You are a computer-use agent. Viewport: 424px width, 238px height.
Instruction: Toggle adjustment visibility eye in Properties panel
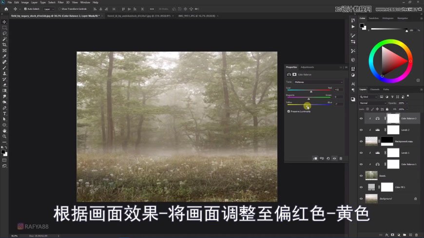[334, 159]
